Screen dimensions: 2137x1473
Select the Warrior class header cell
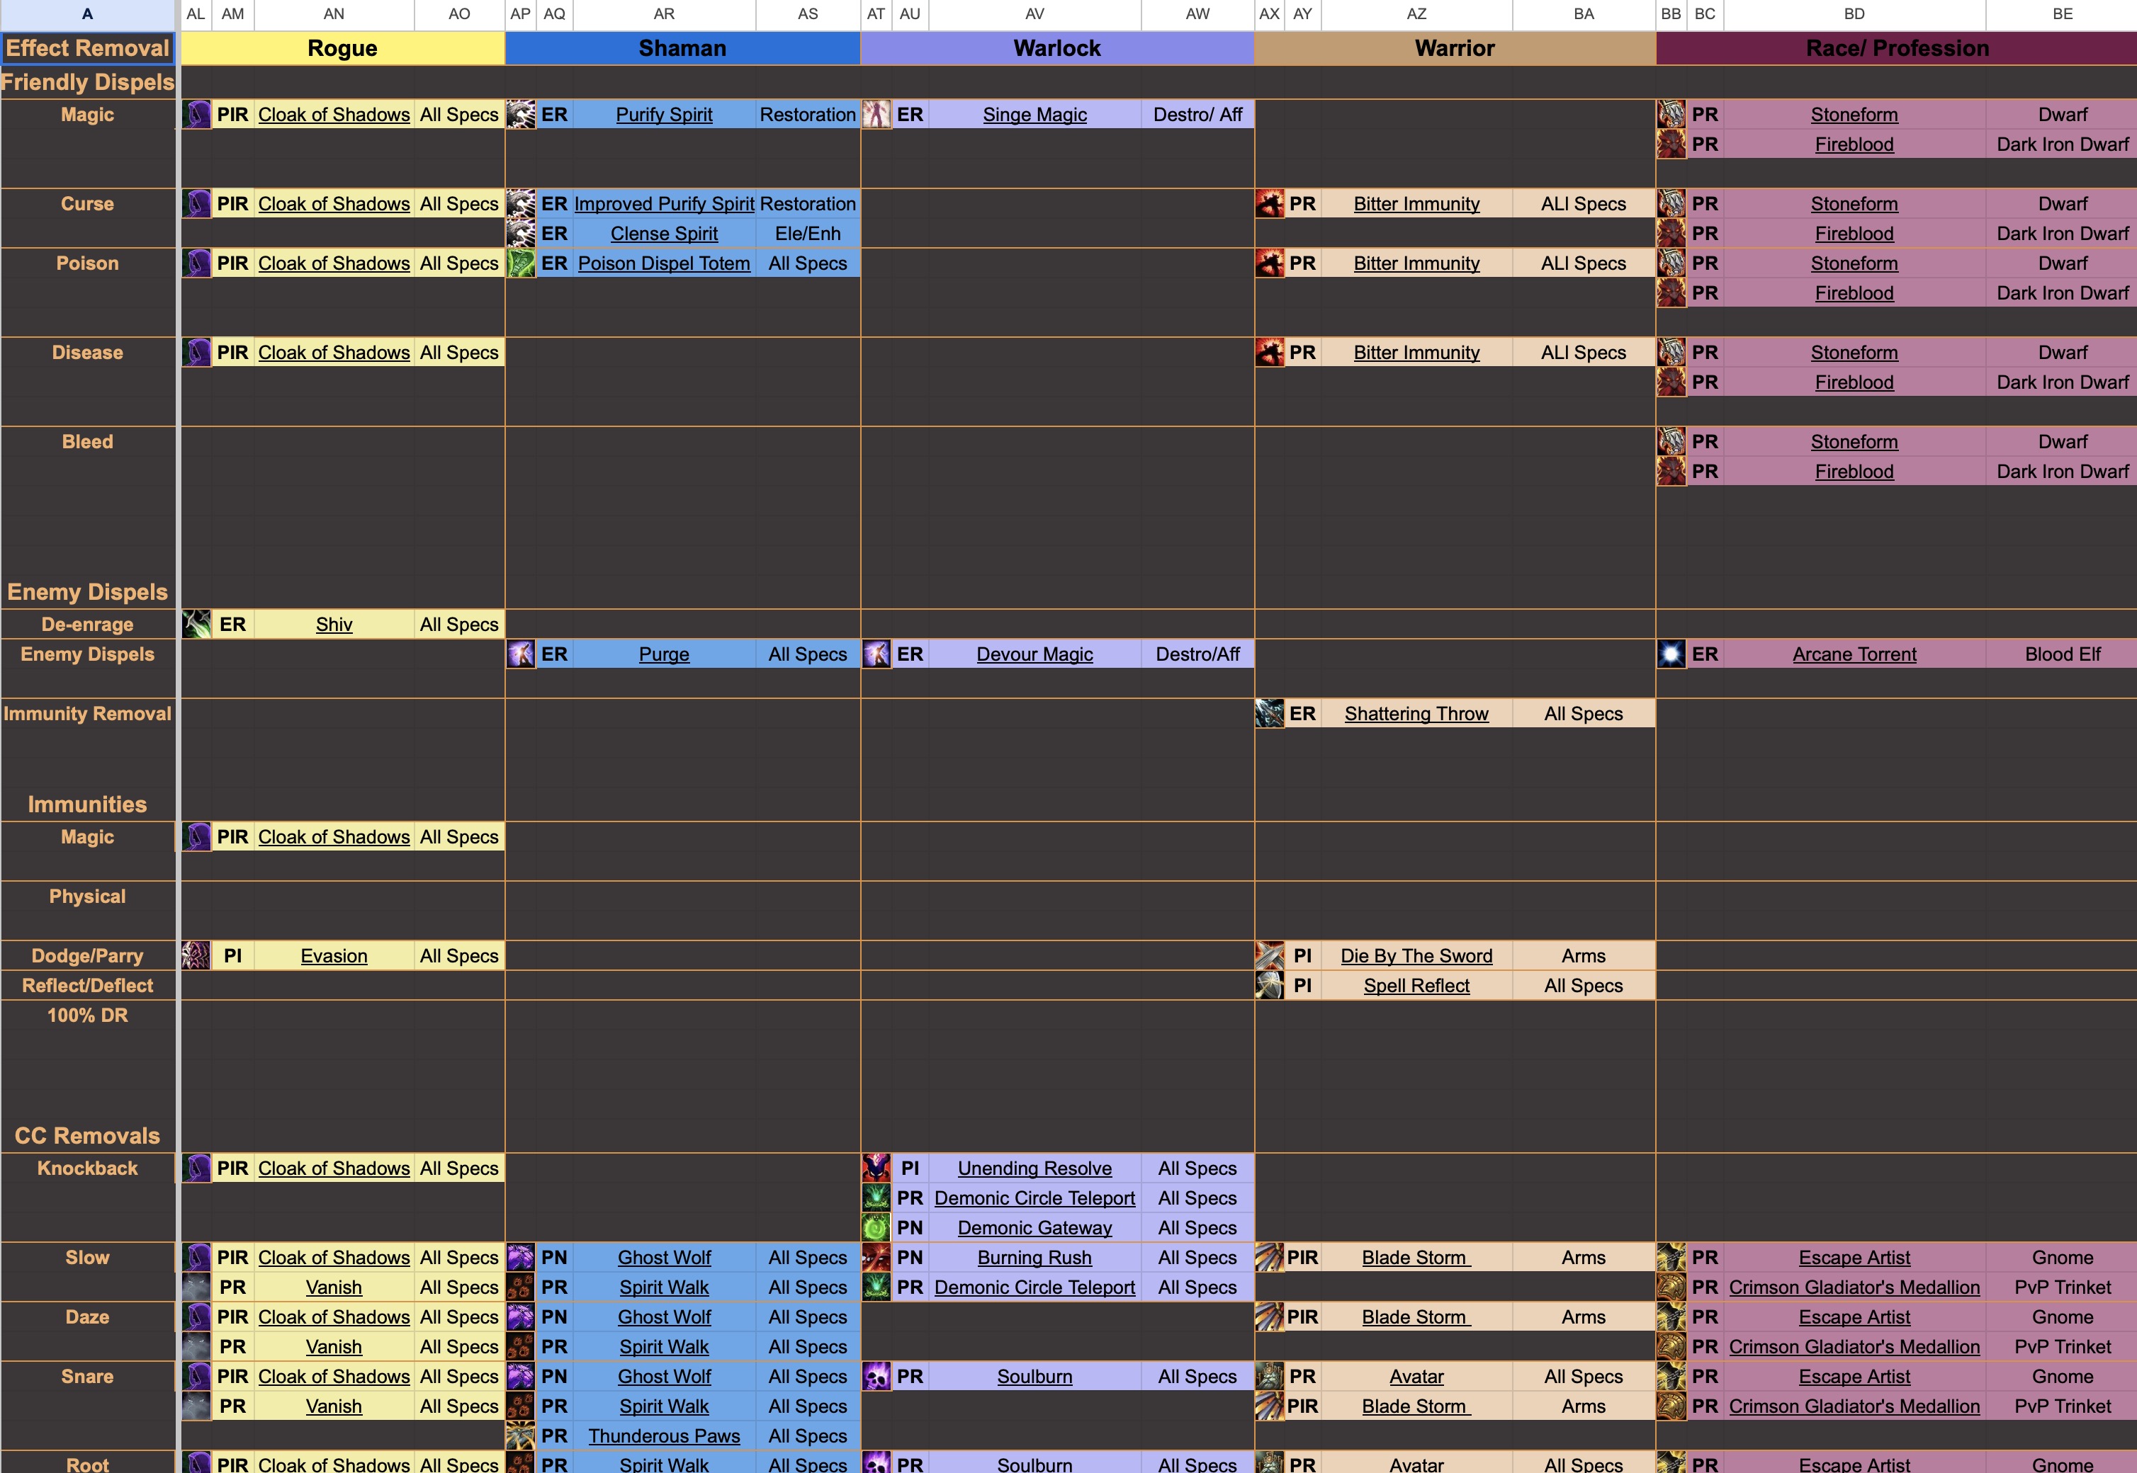coord(1455,48)
